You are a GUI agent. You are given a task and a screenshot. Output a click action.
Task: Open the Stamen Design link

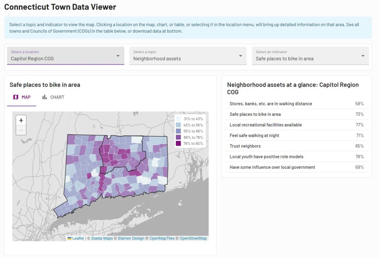click(x=131, y=238)
